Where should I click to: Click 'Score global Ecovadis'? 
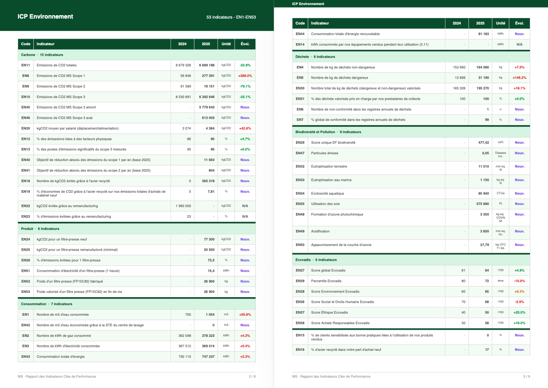coord(328,271)
